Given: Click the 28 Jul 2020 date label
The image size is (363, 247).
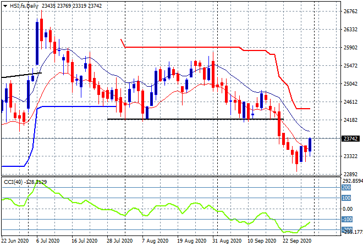Looking at the screenshot, I should click(120, 241).
